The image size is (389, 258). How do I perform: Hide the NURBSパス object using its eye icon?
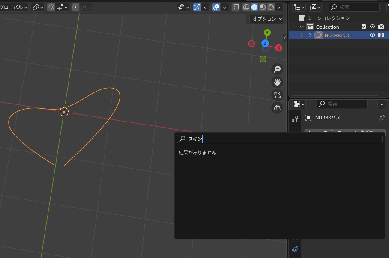pyautogui.click(x=372, y=35)
